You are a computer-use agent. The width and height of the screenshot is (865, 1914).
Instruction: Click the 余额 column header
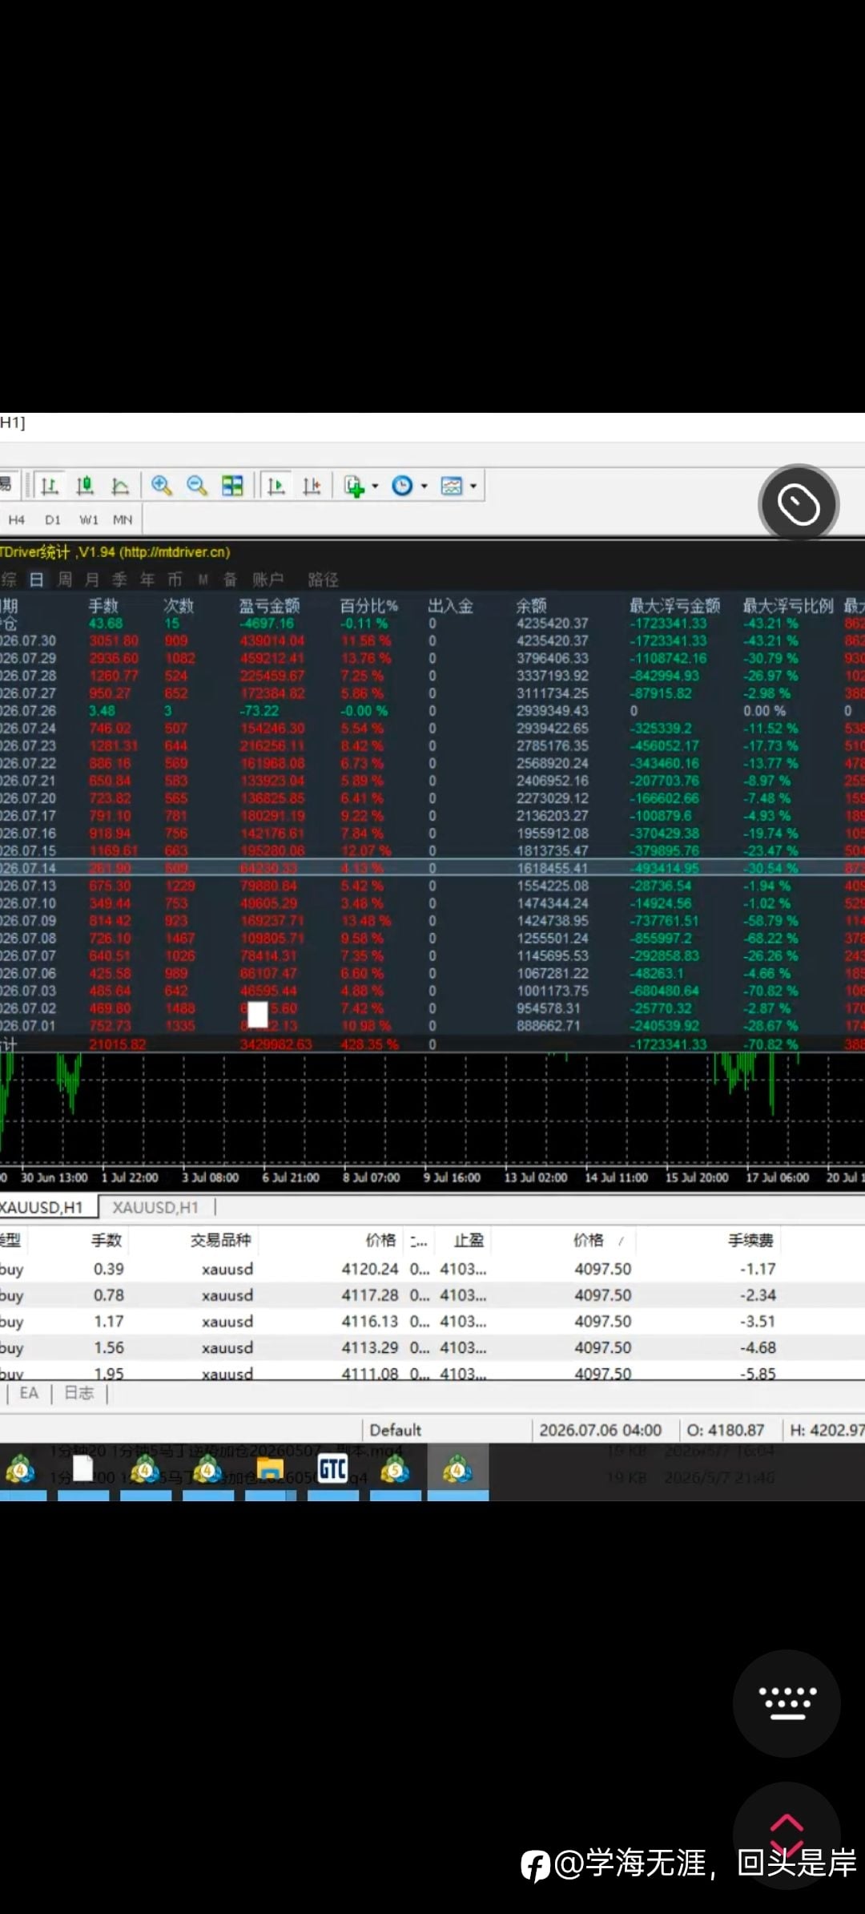[531, 606]
